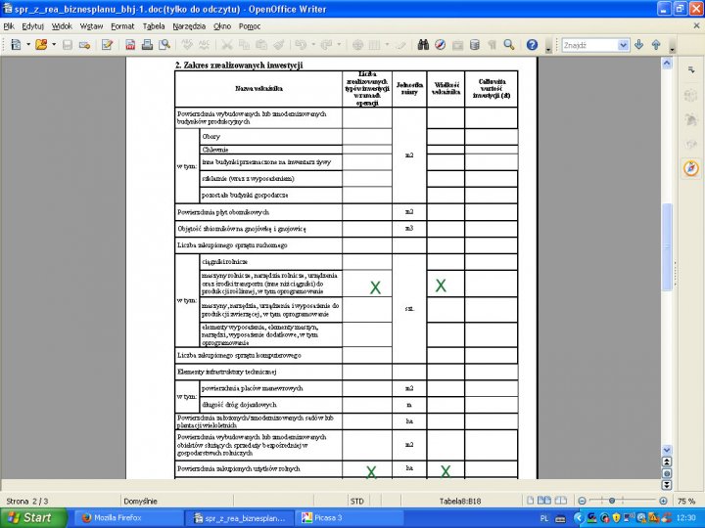Click the Edit File mode icon
705x528 pixels.
(x=107, y=45)
